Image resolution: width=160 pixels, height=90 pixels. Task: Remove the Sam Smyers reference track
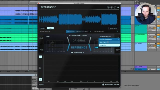tap(90, 31)
